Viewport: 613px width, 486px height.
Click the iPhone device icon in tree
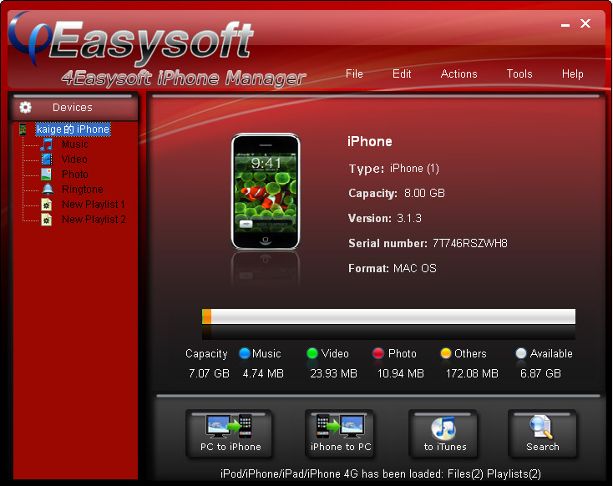23,129
